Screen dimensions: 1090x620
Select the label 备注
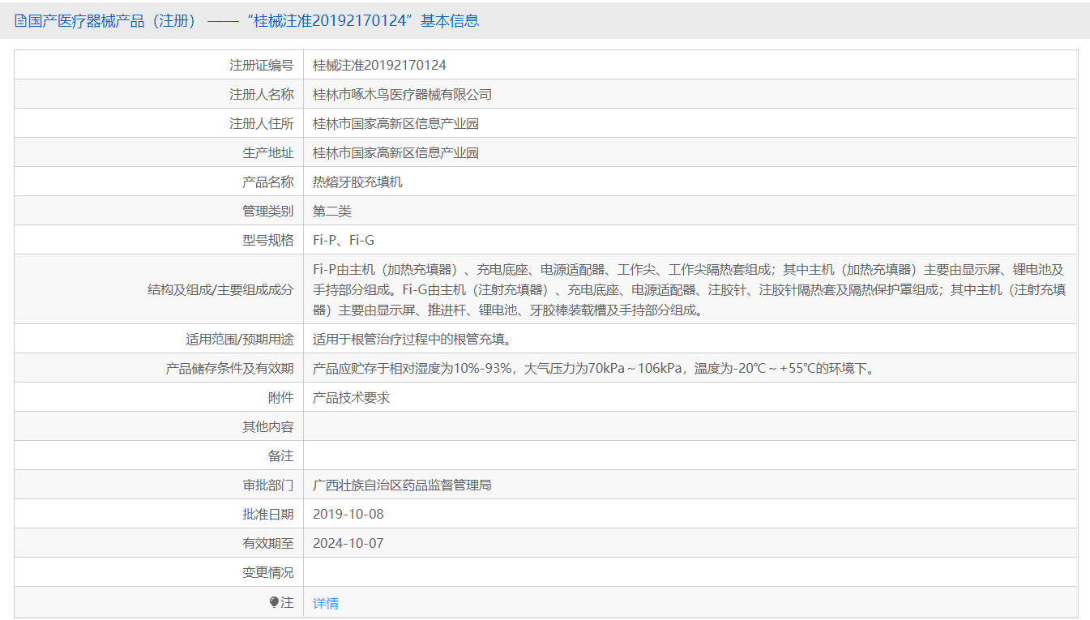tap(281, 455)
